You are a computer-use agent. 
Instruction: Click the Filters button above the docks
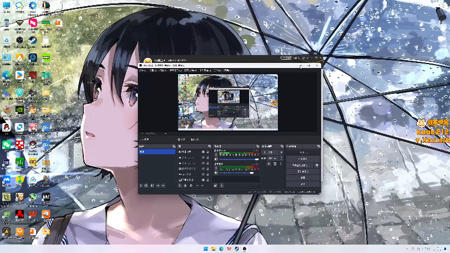[x=195, y=139]
